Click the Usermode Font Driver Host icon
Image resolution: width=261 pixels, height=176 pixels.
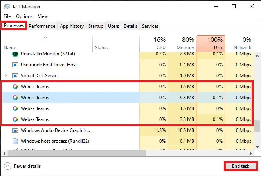click(15, 65)
